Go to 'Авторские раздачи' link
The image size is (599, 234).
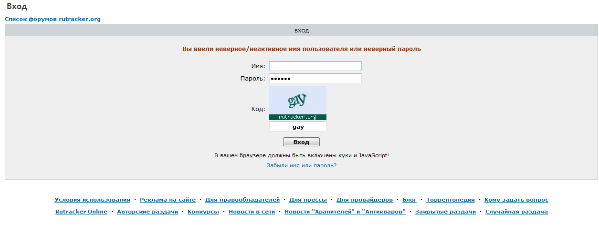coord(147,212)
